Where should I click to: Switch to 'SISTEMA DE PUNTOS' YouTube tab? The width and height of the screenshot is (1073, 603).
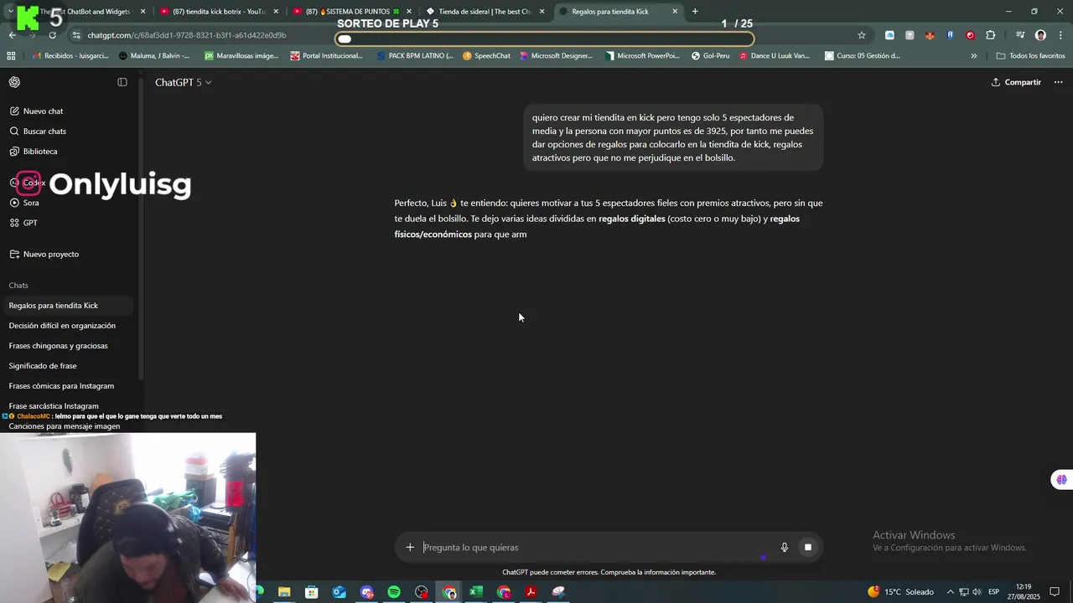tap(352, 12)
